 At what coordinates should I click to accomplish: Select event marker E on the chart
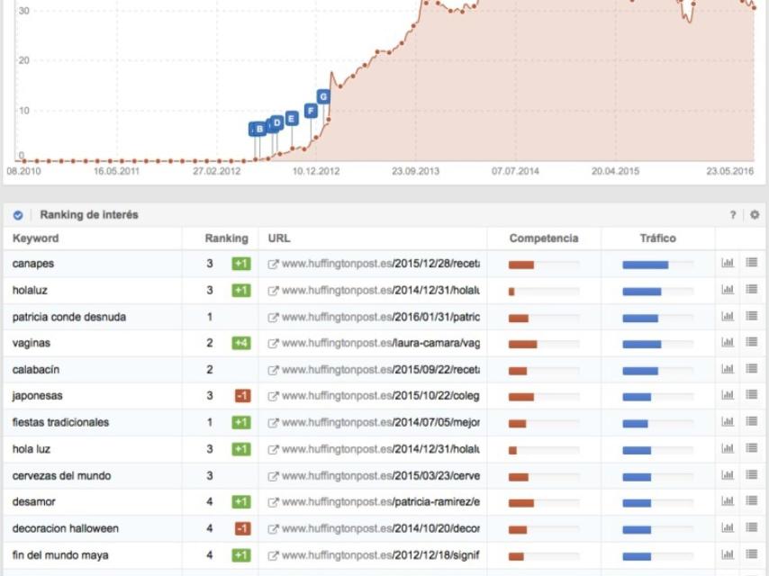292,118
